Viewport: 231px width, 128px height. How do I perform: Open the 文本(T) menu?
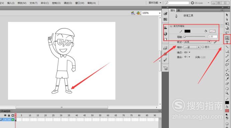tap(33, 3)
